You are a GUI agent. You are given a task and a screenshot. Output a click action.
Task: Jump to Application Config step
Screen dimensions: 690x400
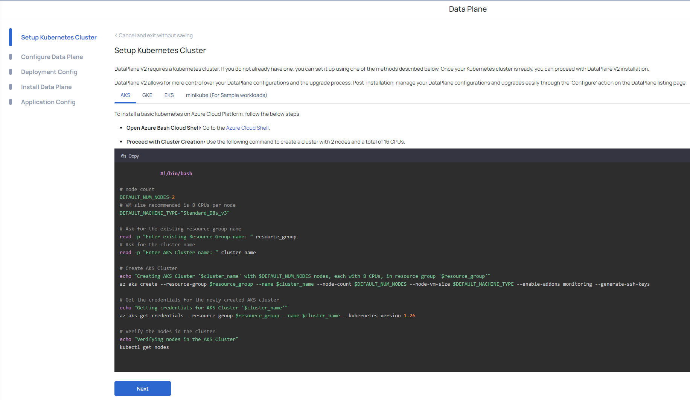tap(48, 102)
